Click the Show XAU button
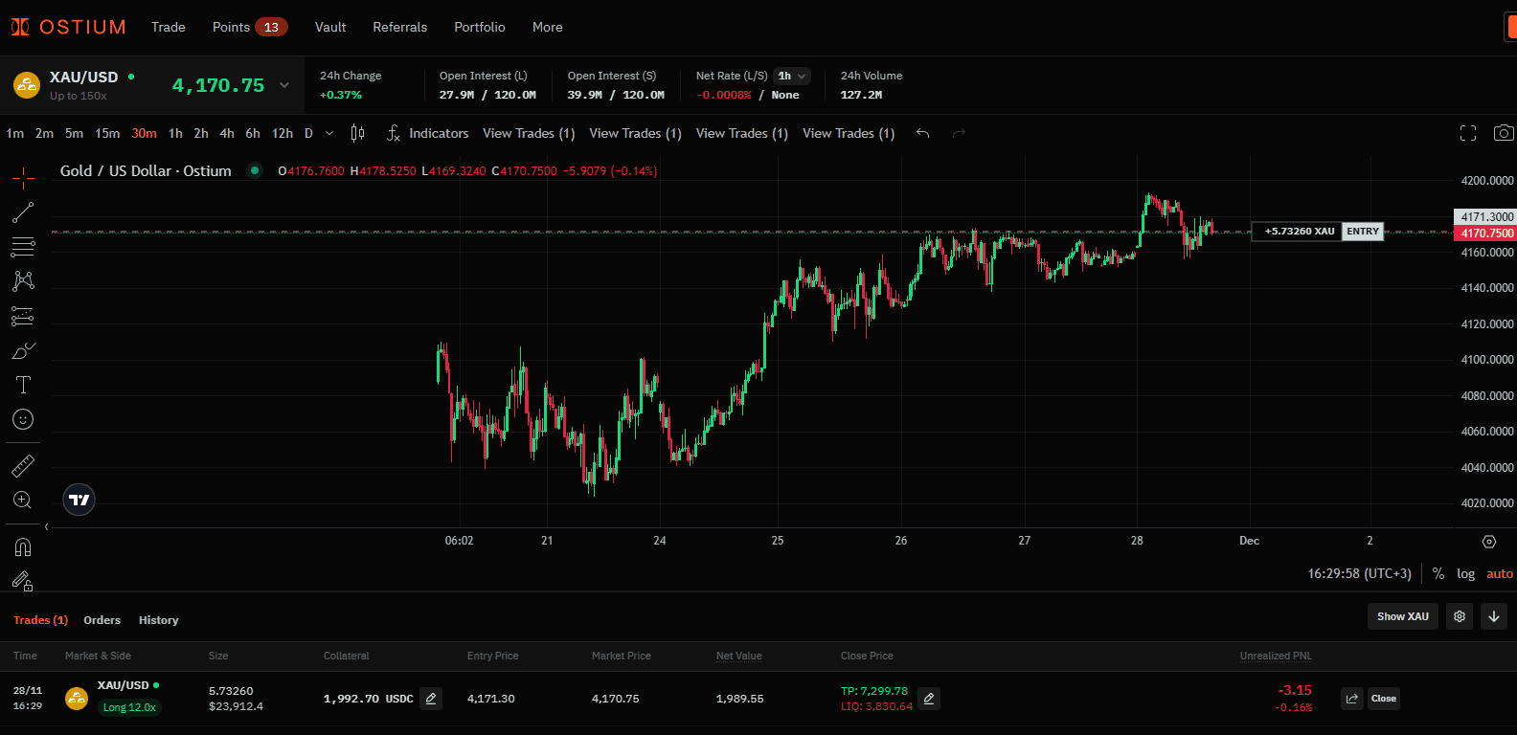The image size is (1517, 735). tap(1402, 616)
